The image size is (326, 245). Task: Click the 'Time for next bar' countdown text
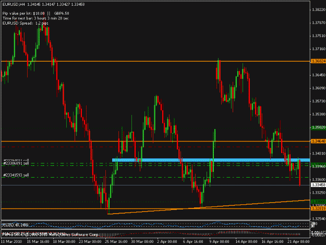click(35, 18)
